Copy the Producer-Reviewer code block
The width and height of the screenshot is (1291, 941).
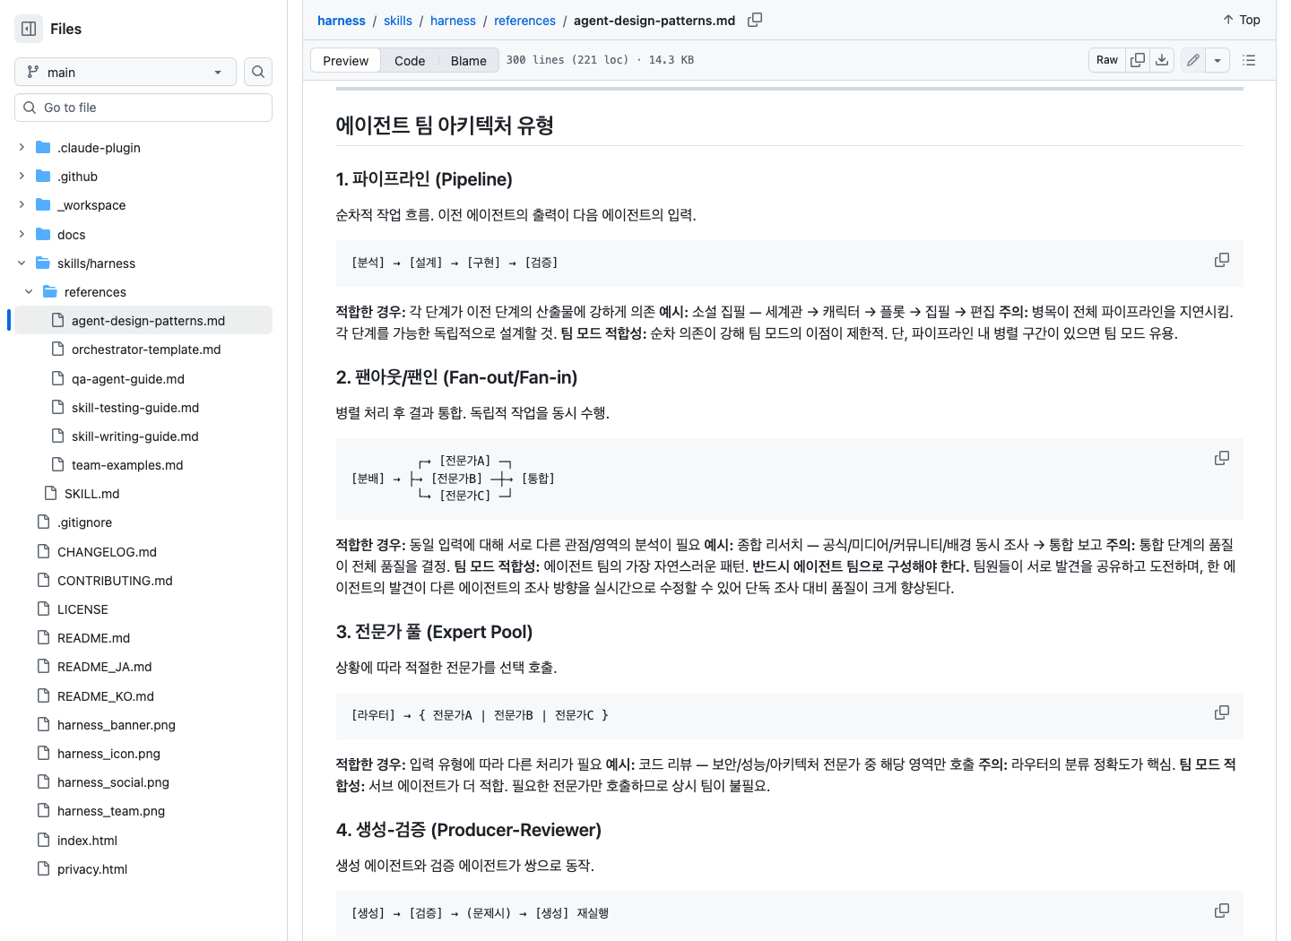tap(1222, 911)
